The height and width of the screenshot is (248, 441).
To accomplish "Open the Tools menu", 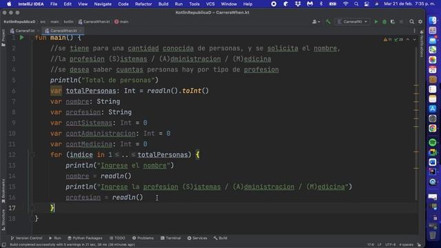I will tap(194, 4).
